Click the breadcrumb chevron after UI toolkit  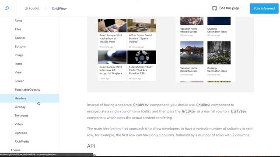tap(45, 8)
